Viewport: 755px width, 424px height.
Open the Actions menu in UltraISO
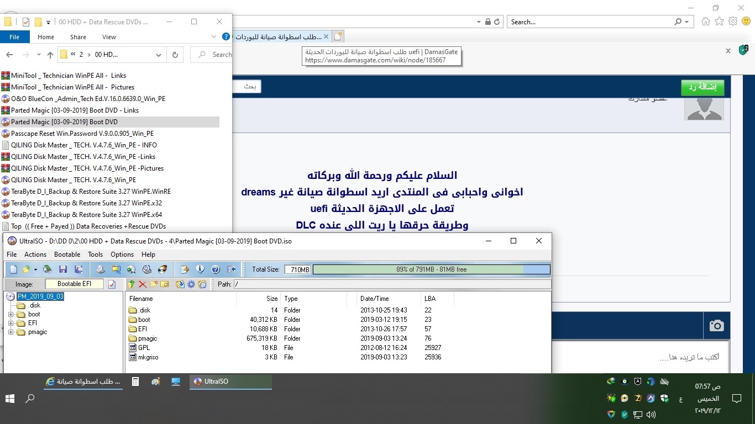pyautogui.click(x=35, y=255)
